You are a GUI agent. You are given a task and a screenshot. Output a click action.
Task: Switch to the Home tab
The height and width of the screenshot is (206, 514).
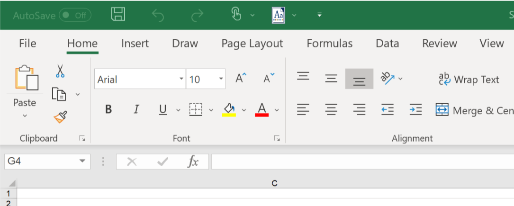[x=82, y=44]
